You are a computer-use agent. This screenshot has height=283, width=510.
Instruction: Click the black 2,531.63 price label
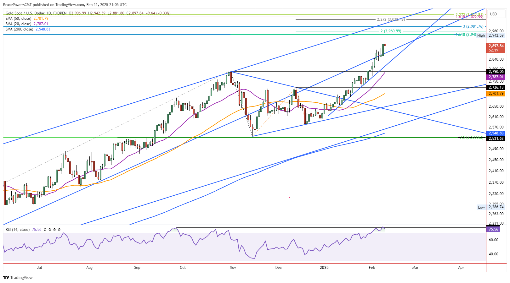pyautogui.click(x=496, y=139)
